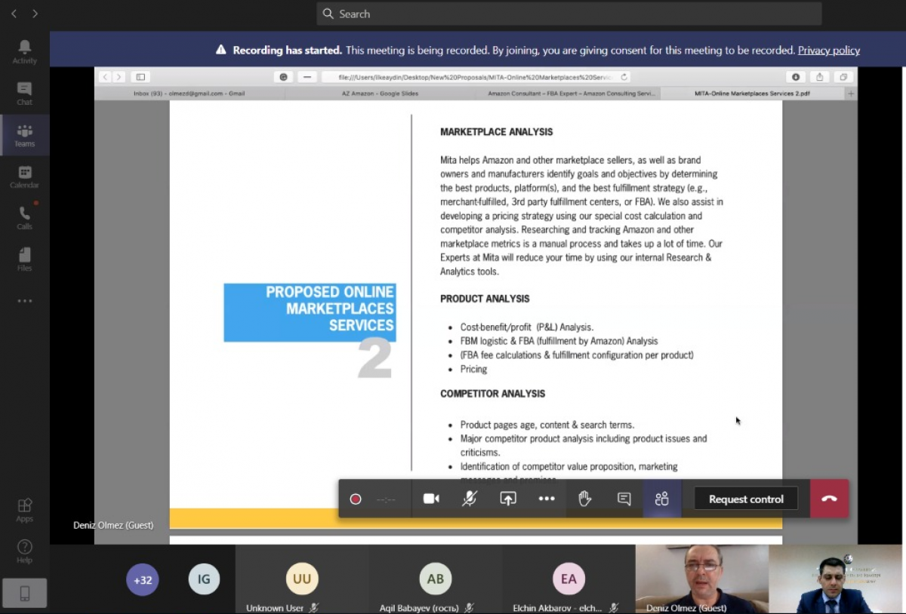This screenshot has height=614, width=906.
Task: Hang up the call with red button
Action: coord(829,499)
